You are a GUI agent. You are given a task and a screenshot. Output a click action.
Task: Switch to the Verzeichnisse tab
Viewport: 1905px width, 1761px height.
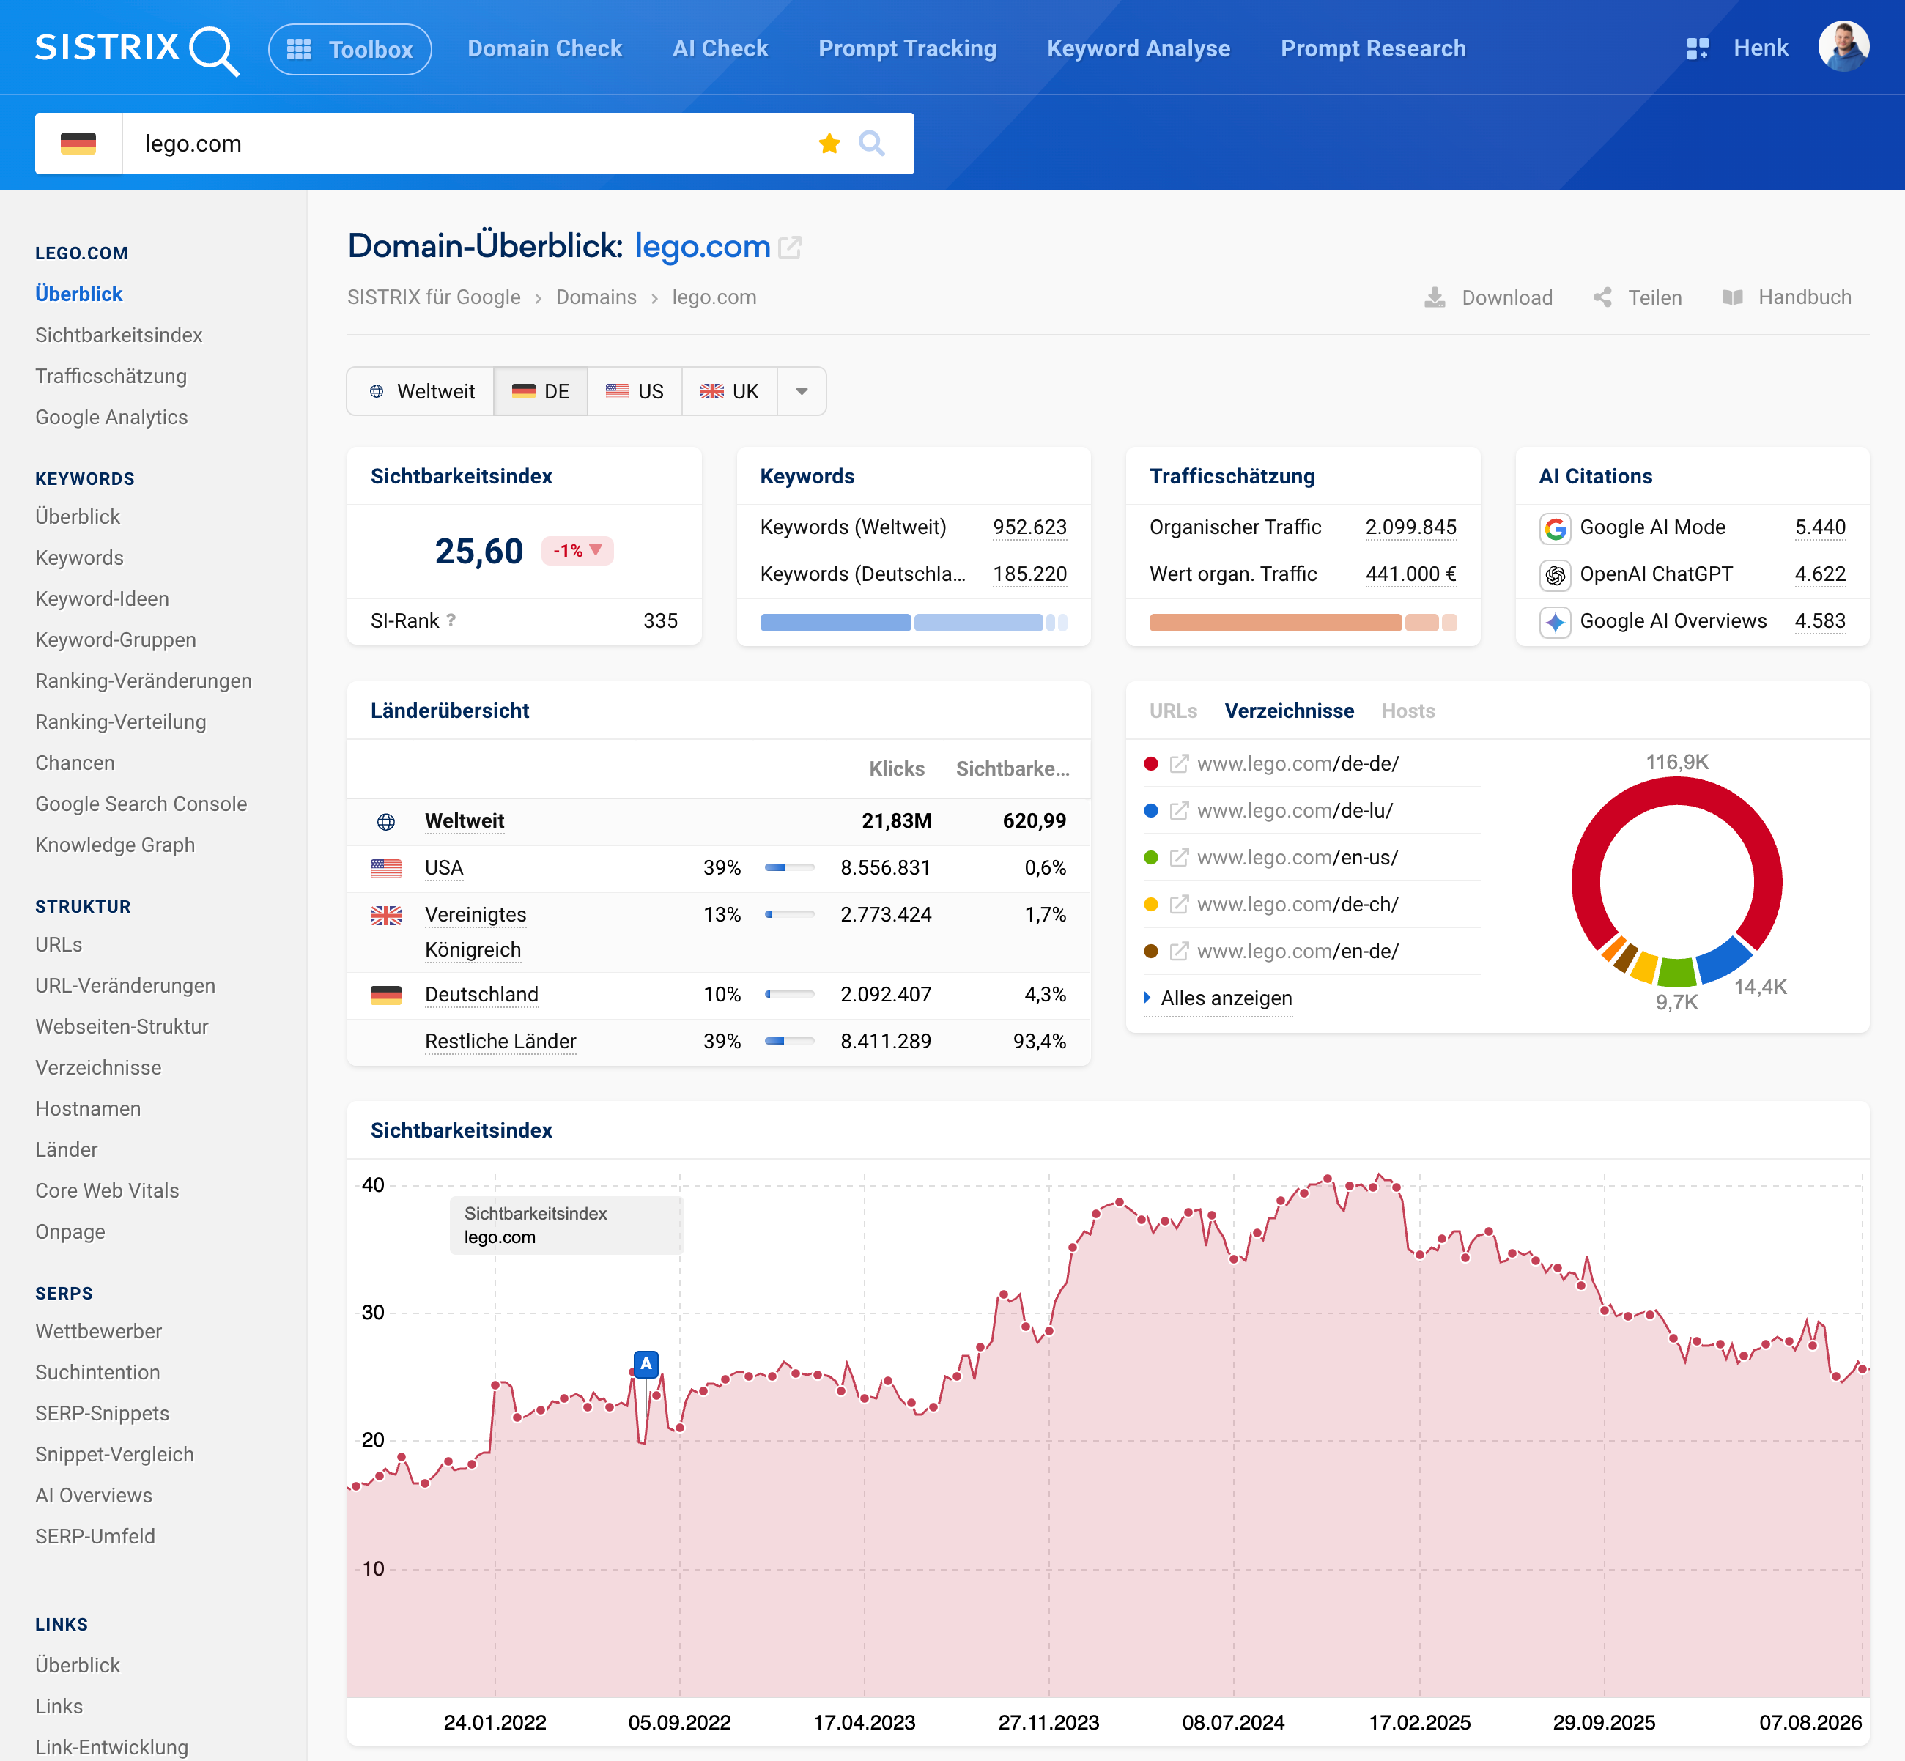tap(1290, 711)
